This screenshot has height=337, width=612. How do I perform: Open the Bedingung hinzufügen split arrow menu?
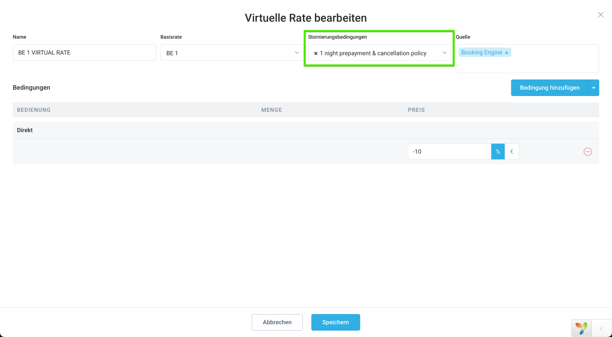594,88
